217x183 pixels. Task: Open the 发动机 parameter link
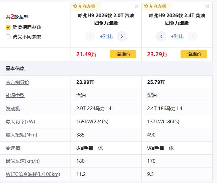coord(13,109)
